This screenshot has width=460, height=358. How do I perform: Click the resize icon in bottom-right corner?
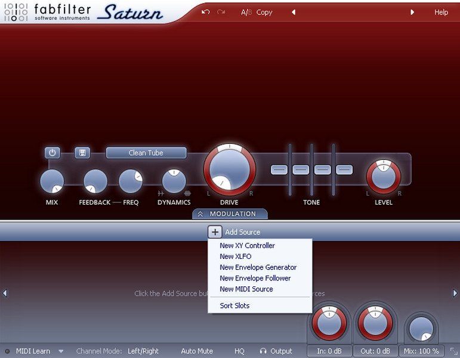pos(453,351)
